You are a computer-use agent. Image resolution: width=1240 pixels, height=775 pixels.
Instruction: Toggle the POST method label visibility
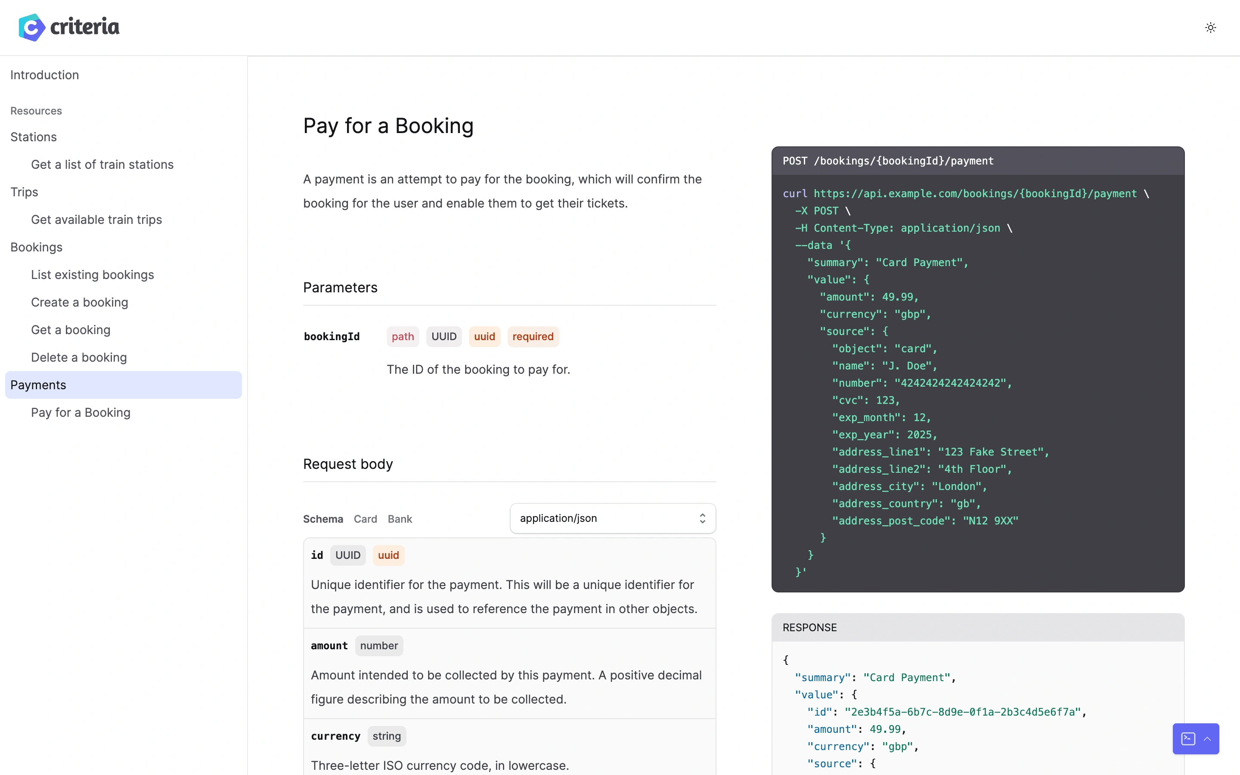click(794, 161)
